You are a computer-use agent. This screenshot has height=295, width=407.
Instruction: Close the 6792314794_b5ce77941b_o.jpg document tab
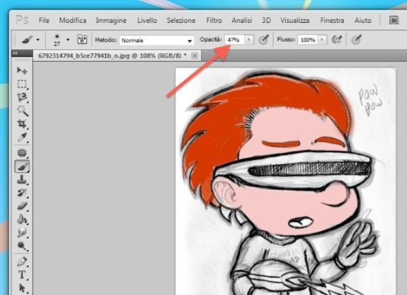(x=195, y=55)
